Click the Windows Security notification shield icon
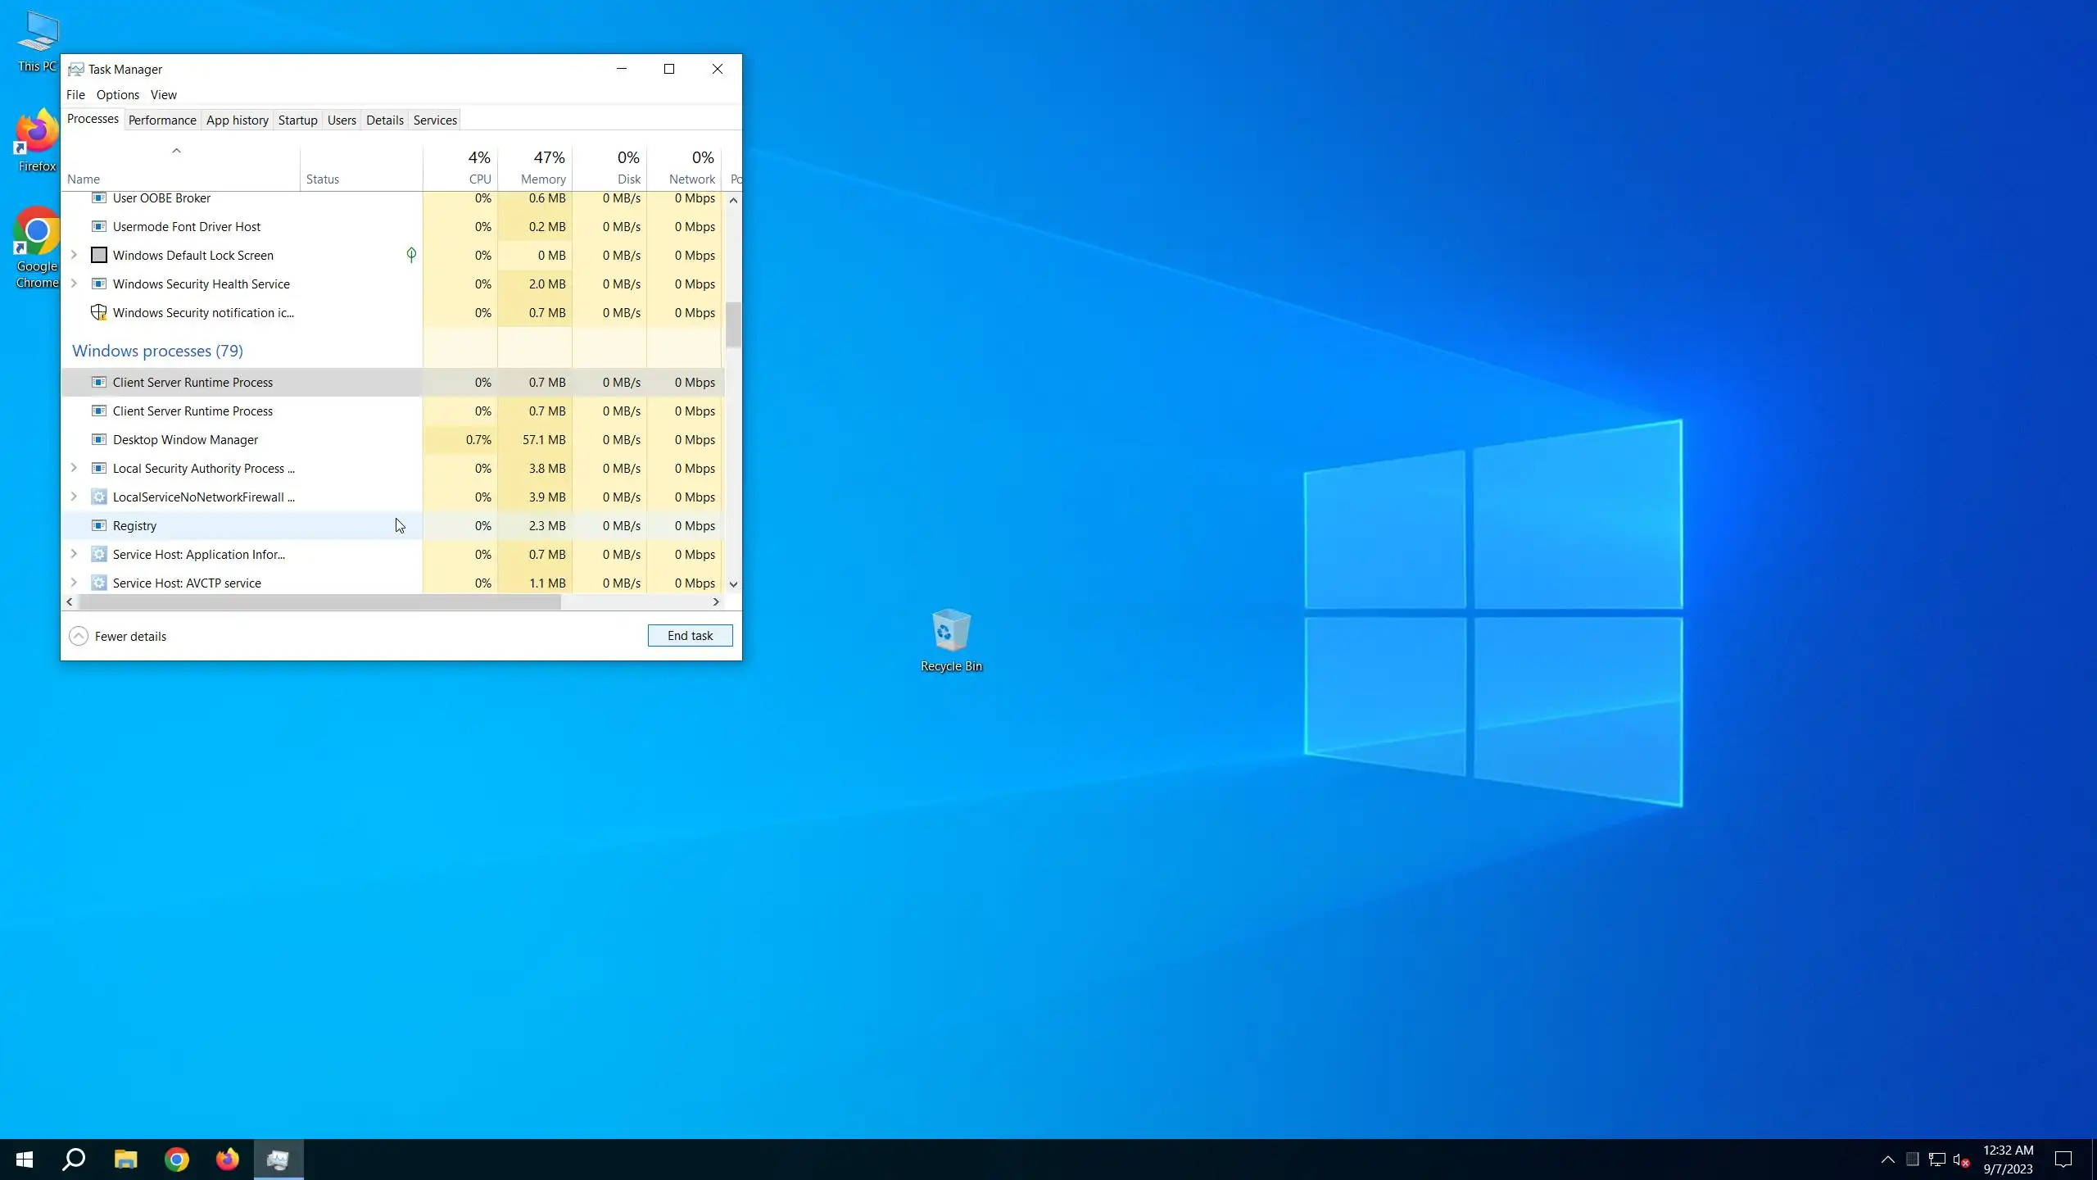This screenshot has width=2097, height=1180. point(98,312)
